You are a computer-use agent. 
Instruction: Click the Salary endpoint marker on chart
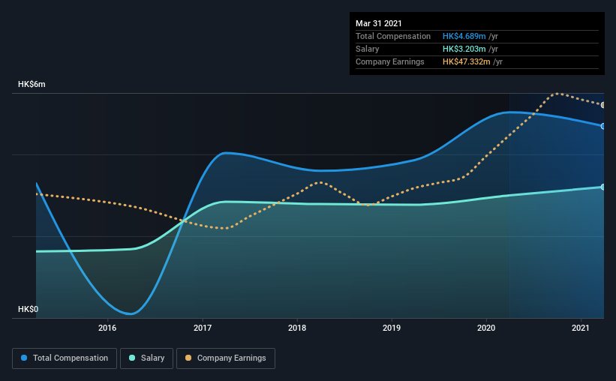tap(602, 187)
